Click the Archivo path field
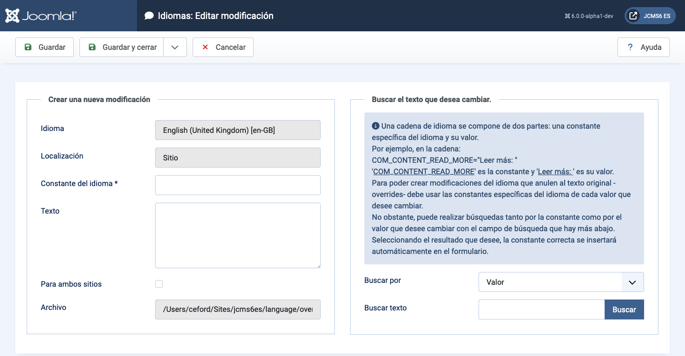This screenshot has height=356, width=685. (x=238, y=309)
